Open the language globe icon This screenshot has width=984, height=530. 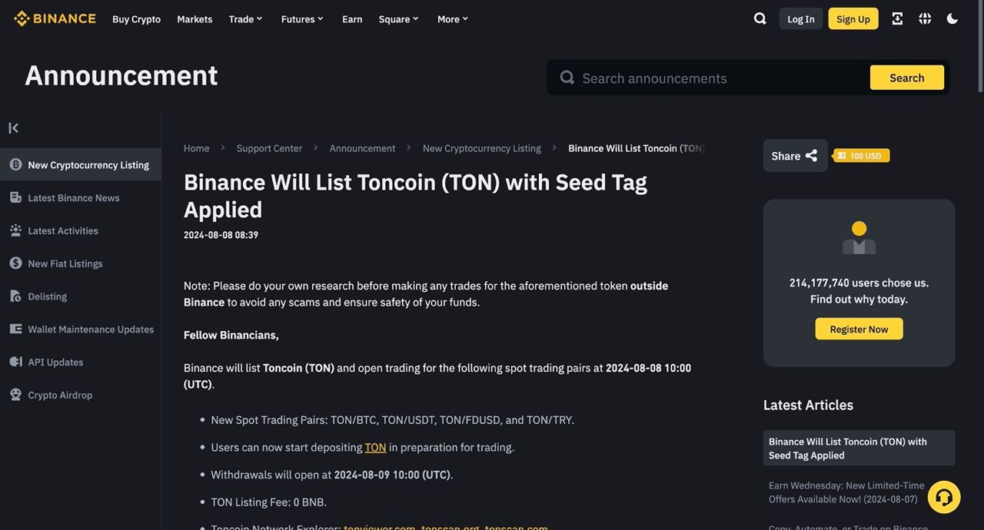coord(925,18)
